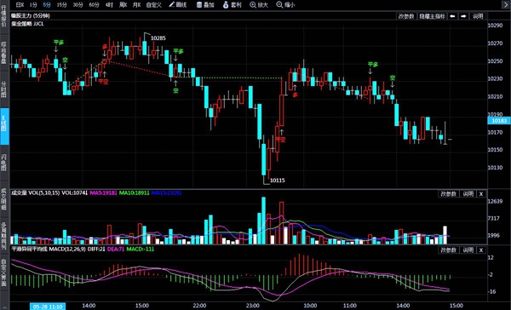Screen dimensions: 511x310
Task: Click the 10:00 time axis label
Action: (310, 306)
